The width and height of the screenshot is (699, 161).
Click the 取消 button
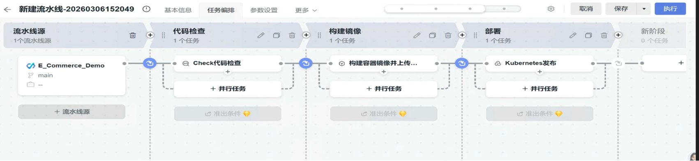click(586, 9)
